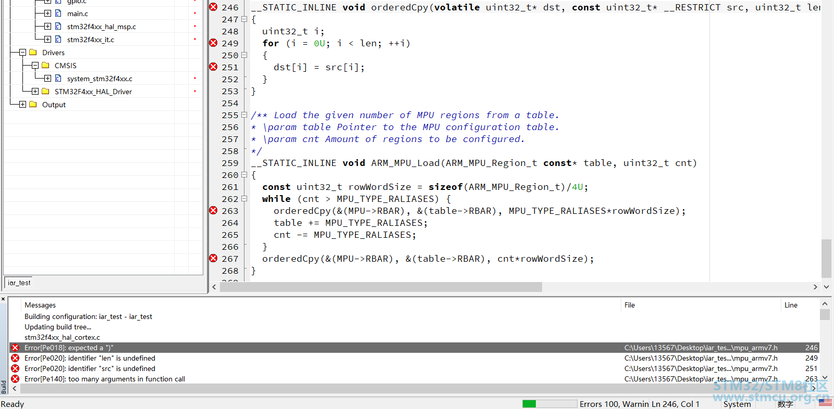Select stm32f4xx_hal_msp.c in workspace tree
The image size is (834, 409).
pyautogui.click(x=102, y=27)
